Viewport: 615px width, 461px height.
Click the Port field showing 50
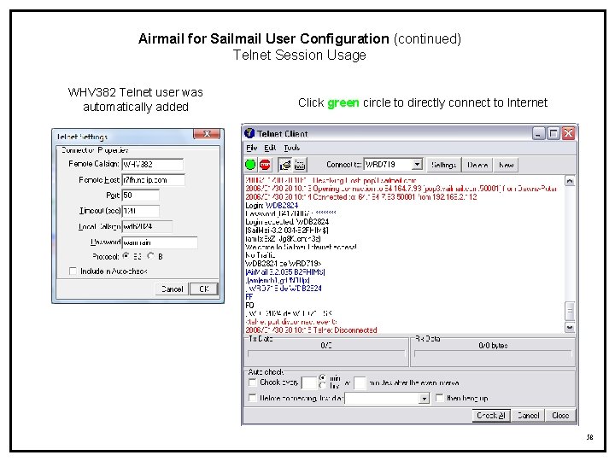pyautogui.click(x=141, y=195)
